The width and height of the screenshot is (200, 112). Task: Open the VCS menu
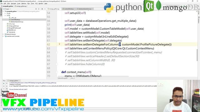coord(36,3)
